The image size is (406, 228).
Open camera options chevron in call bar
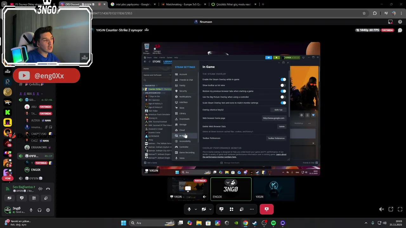pos(210,209)
